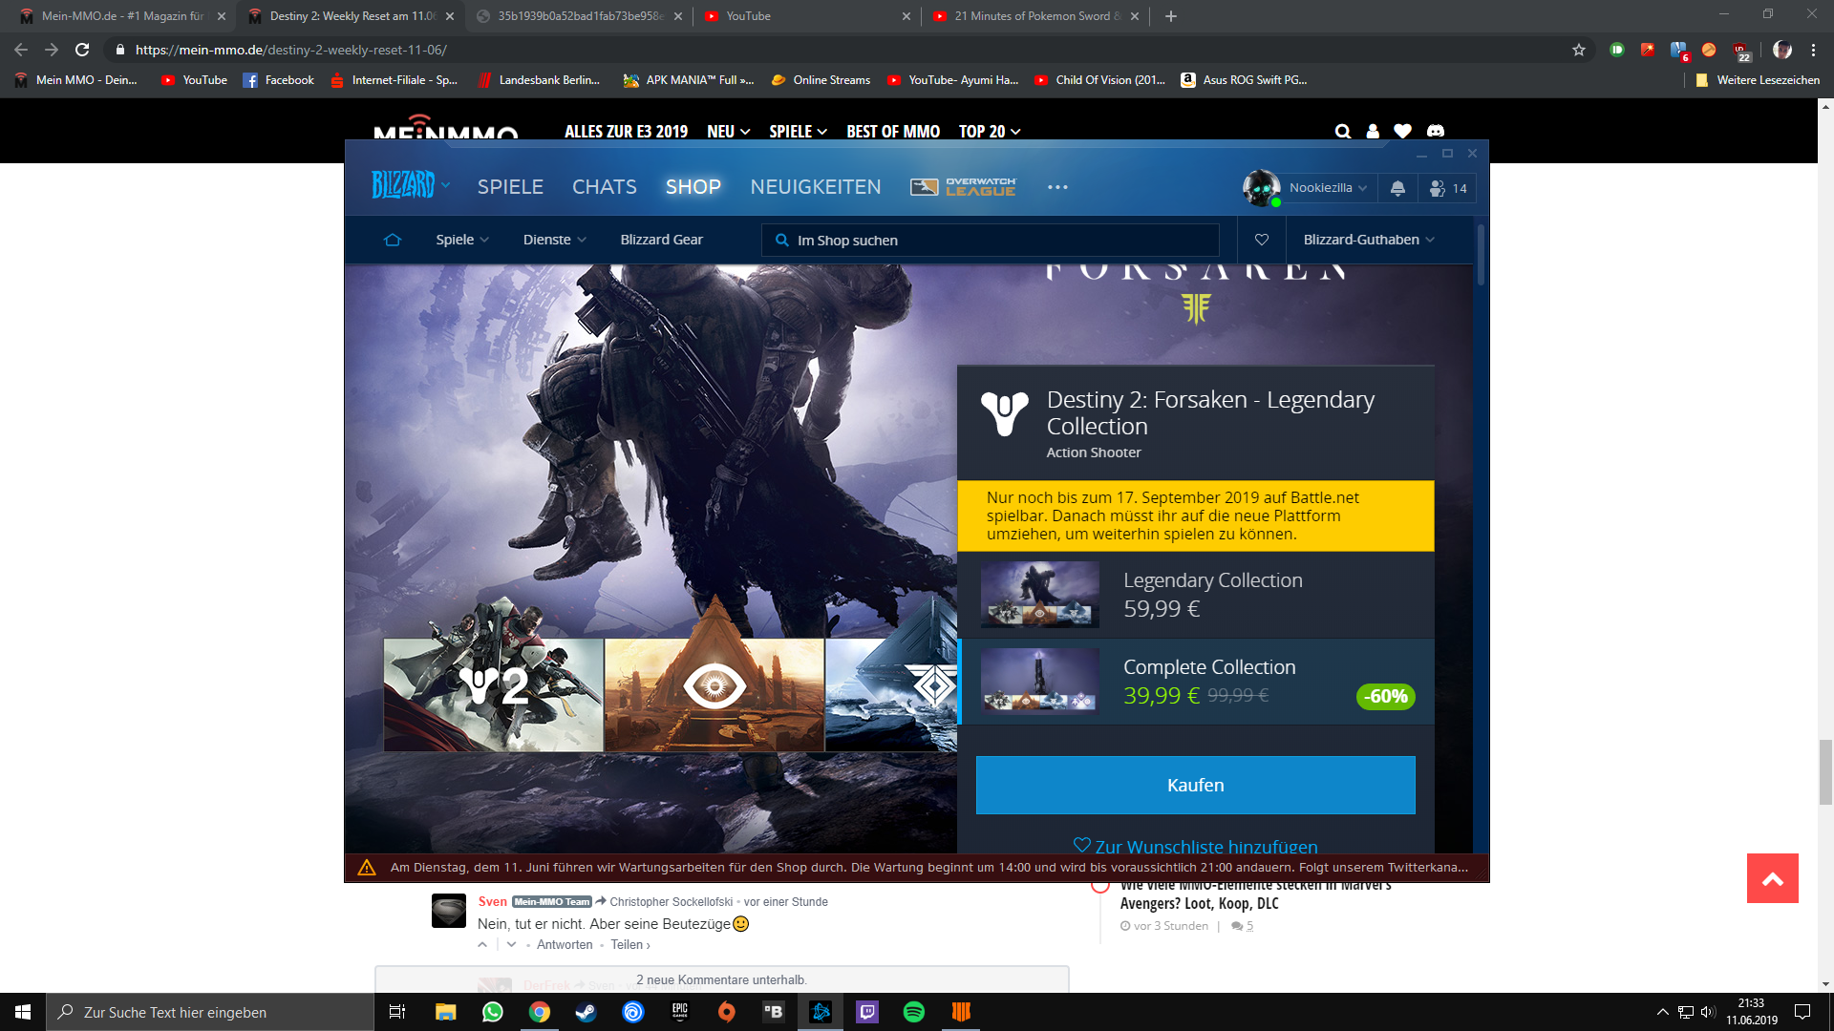Click the MeinMMO search magnifier icon
Screen dimensions: 1834x1031
[1343, 132]
